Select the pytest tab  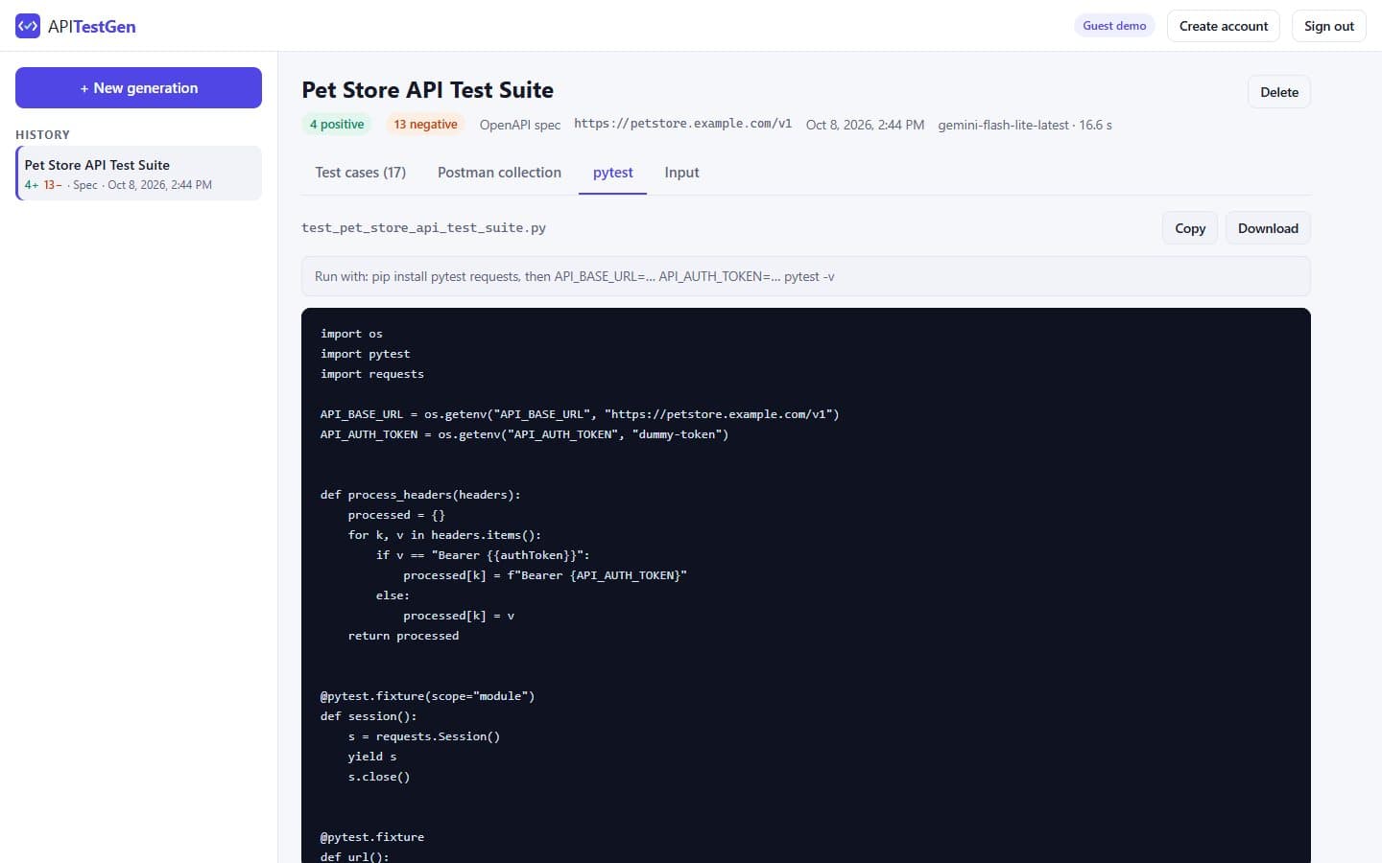point(612,173)
